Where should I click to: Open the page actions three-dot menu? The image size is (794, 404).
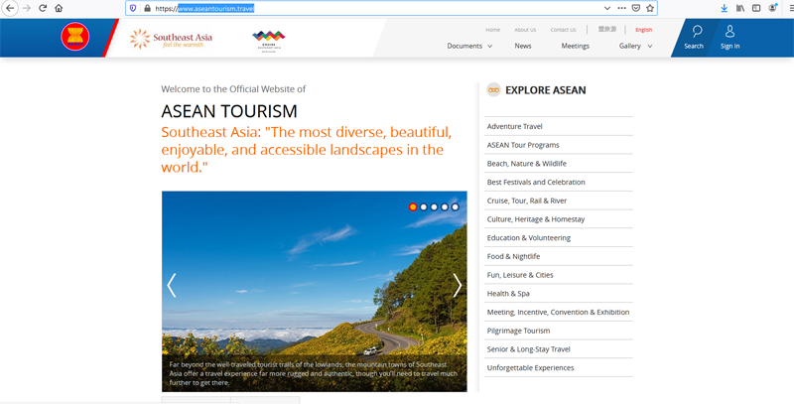click(622, 8)
